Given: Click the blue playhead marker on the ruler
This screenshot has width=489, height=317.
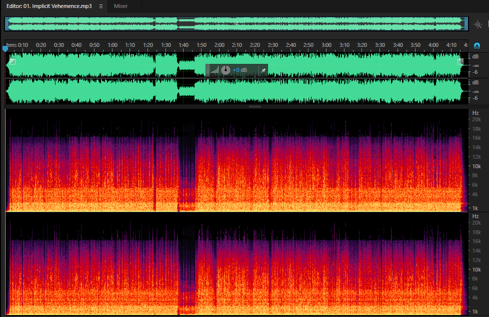Looking at the screenshot, I should click(5, 48).
